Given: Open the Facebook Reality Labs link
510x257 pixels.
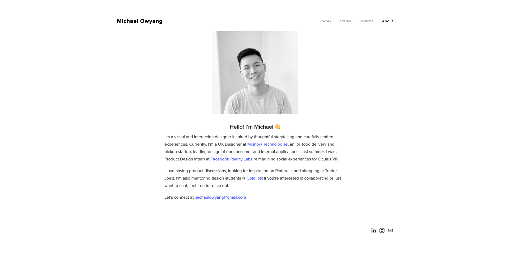Looking at the screenshot, I should (231, 159).
